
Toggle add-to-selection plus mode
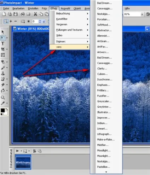pos(11,21)
